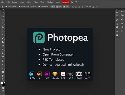Open the Layers panel icon
This screenshot has height=95, width=125.
point(122,23)
